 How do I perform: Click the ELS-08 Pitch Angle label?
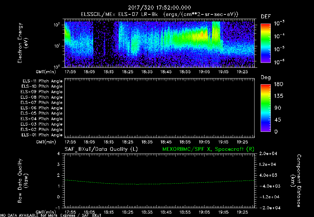tap(42, 97)
